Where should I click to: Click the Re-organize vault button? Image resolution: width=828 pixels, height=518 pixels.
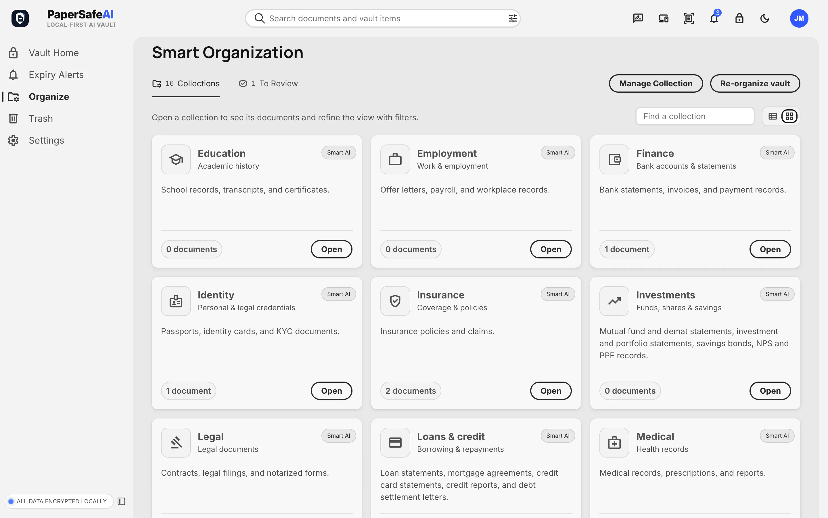755,83
